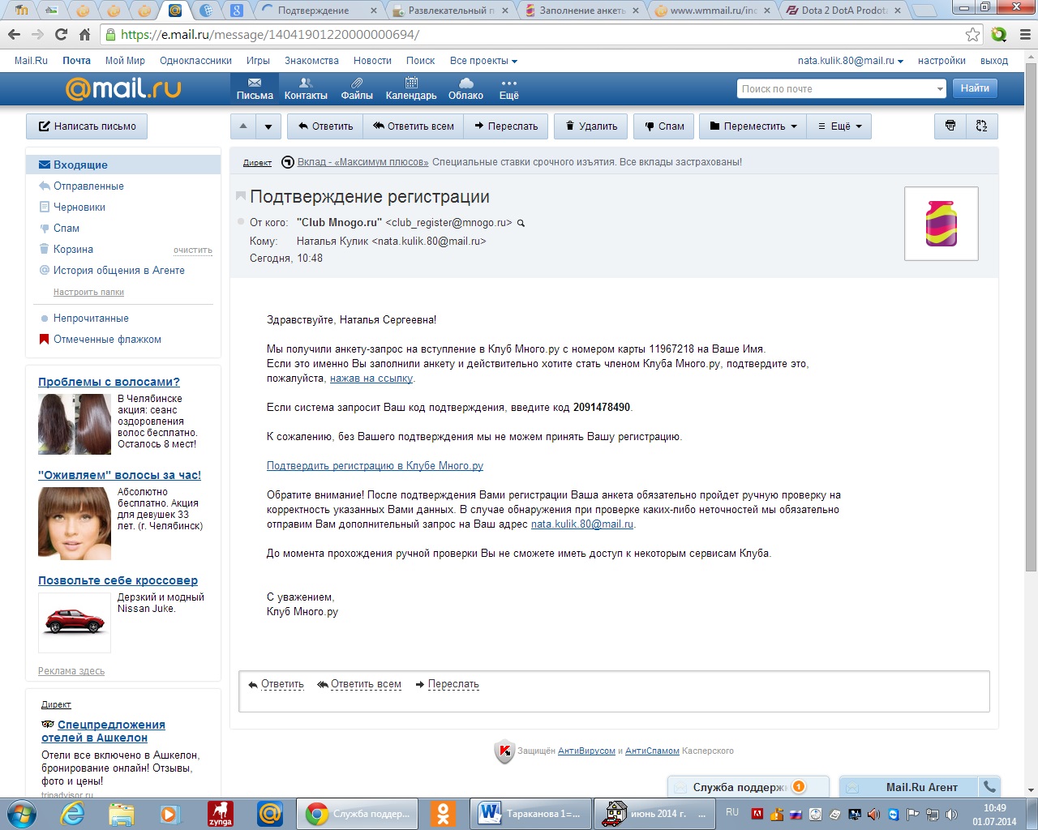This screenshot has height=830, width=1038.
Task: Mark the message as Спам in the toolbar
Action: click(664, 126)
